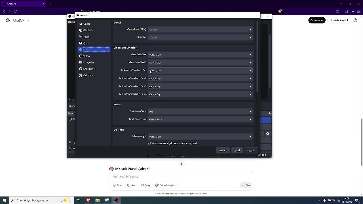
Task: Click the Herhangi bir şey sor input
Action: pos(181,177)
